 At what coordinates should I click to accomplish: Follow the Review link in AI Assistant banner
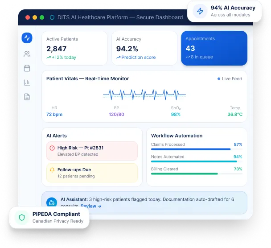point(91,206)
